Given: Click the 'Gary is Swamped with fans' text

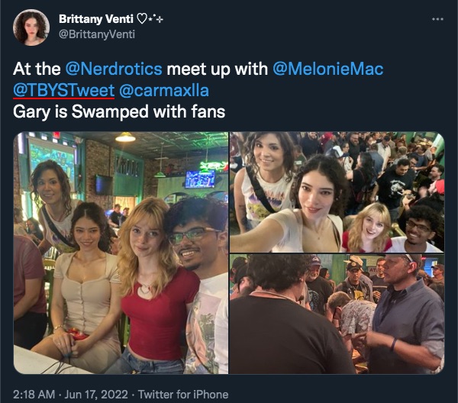Looking at the screenshot, I should click(x=119, y=111).
